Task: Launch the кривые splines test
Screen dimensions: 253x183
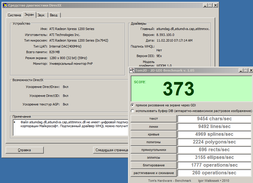Action: pyautogui.click(x=154, y=134)
